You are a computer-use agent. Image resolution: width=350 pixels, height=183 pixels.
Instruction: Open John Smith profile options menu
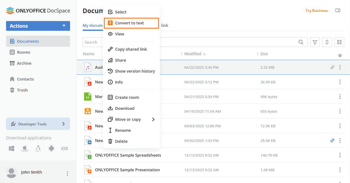[x=67, y=173]
